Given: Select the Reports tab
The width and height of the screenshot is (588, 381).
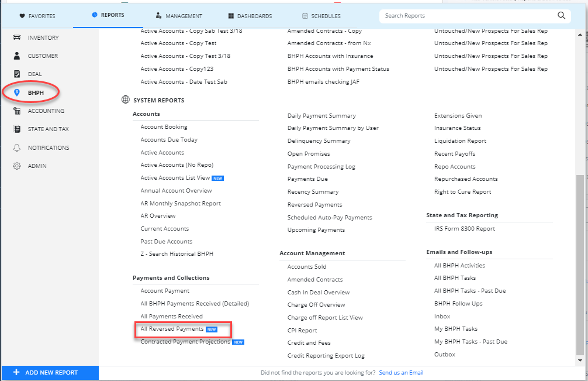Looking at the screenshot, I should pos(108,15).
